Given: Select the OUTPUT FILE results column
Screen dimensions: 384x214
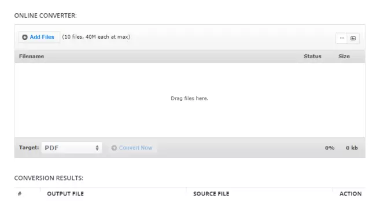Looking at the screenshot, I should pyautogui.click(x=65, y=194).
